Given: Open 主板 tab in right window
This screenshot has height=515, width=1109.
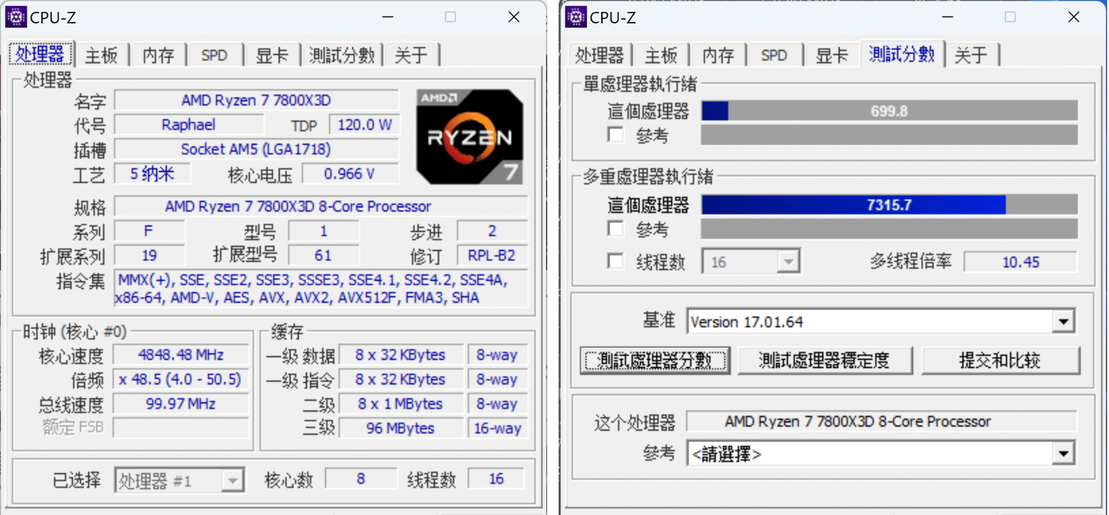Looking at the screenshot, I should [x=661, y=56].
